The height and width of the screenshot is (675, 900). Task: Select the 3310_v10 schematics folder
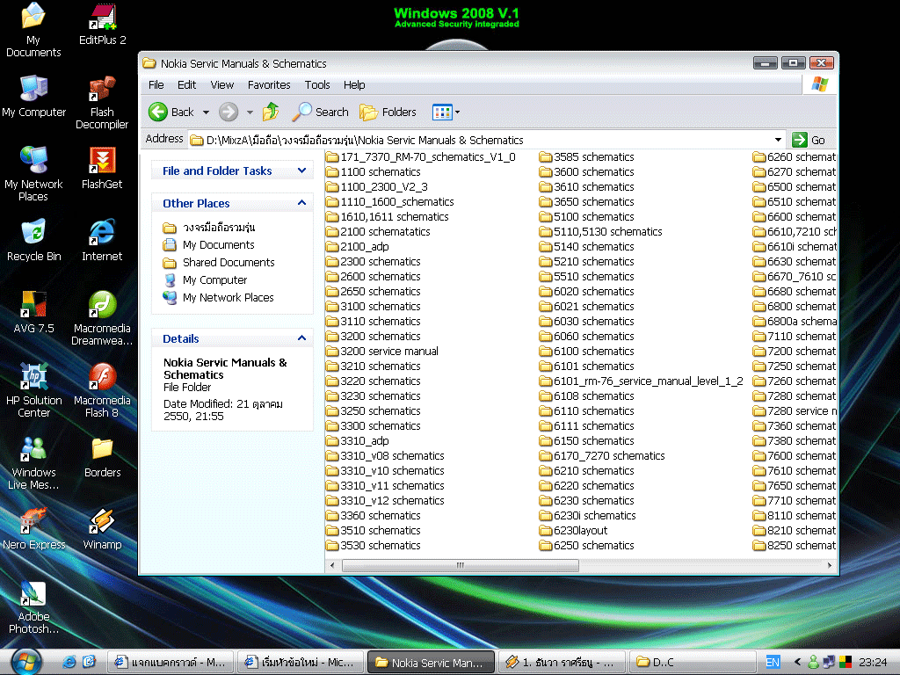click(385, 471)
